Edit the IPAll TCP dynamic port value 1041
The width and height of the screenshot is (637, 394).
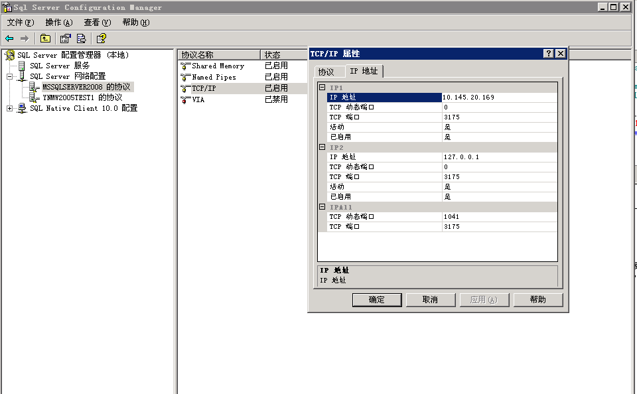(499, 216)
